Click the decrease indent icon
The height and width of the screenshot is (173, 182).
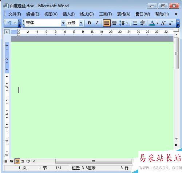[143, 23]
